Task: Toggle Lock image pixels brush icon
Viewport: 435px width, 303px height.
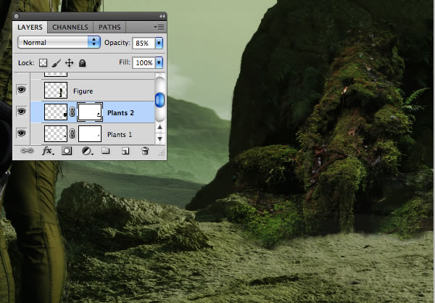Action: pyautogui.click(x=57, y=63)
